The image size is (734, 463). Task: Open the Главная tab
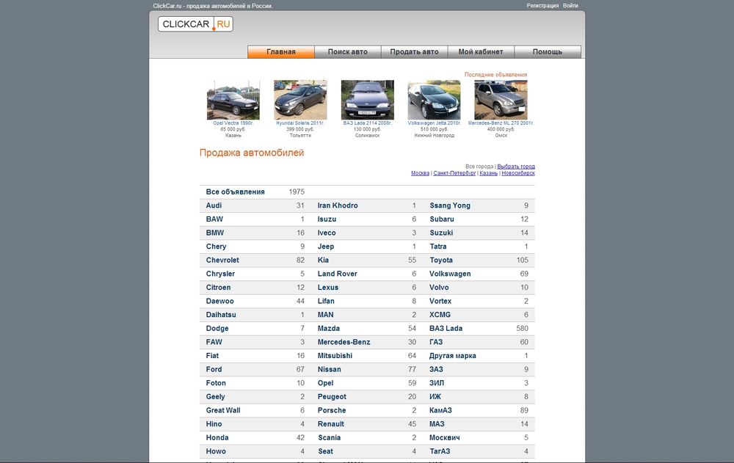[x=281, y=52]
